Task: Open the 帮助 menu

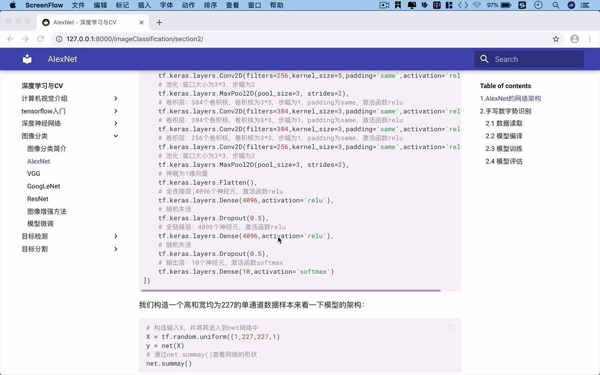Action: (x=277, y=5)
